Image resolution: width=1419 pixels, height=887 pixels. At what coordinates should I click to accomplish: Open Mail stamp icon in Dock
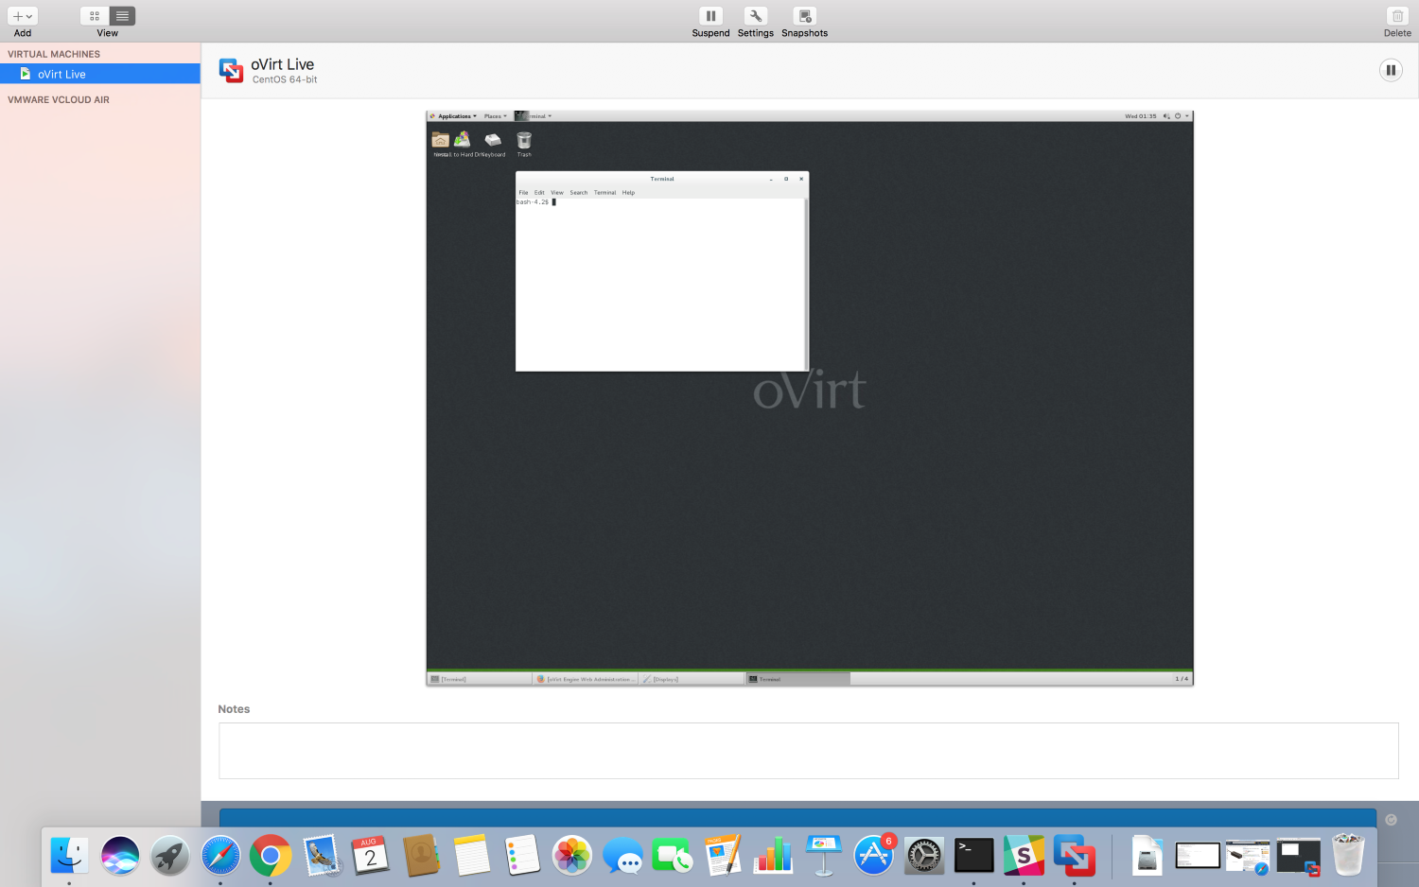321,856
